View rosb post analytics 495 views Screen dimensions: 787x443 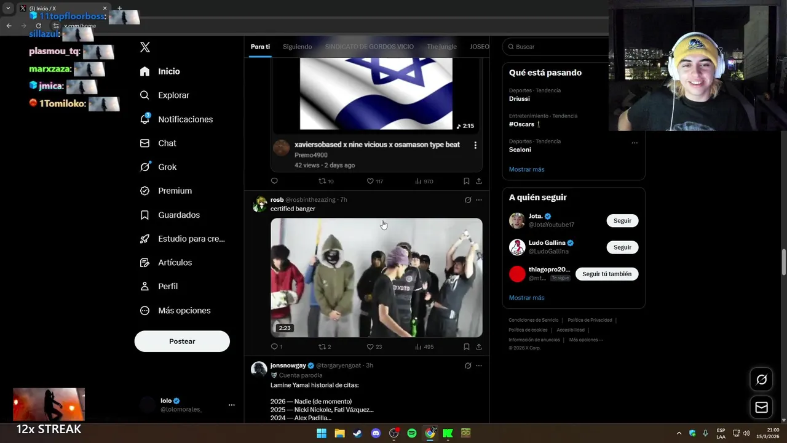pyautogui.click(x=424, y=346)
